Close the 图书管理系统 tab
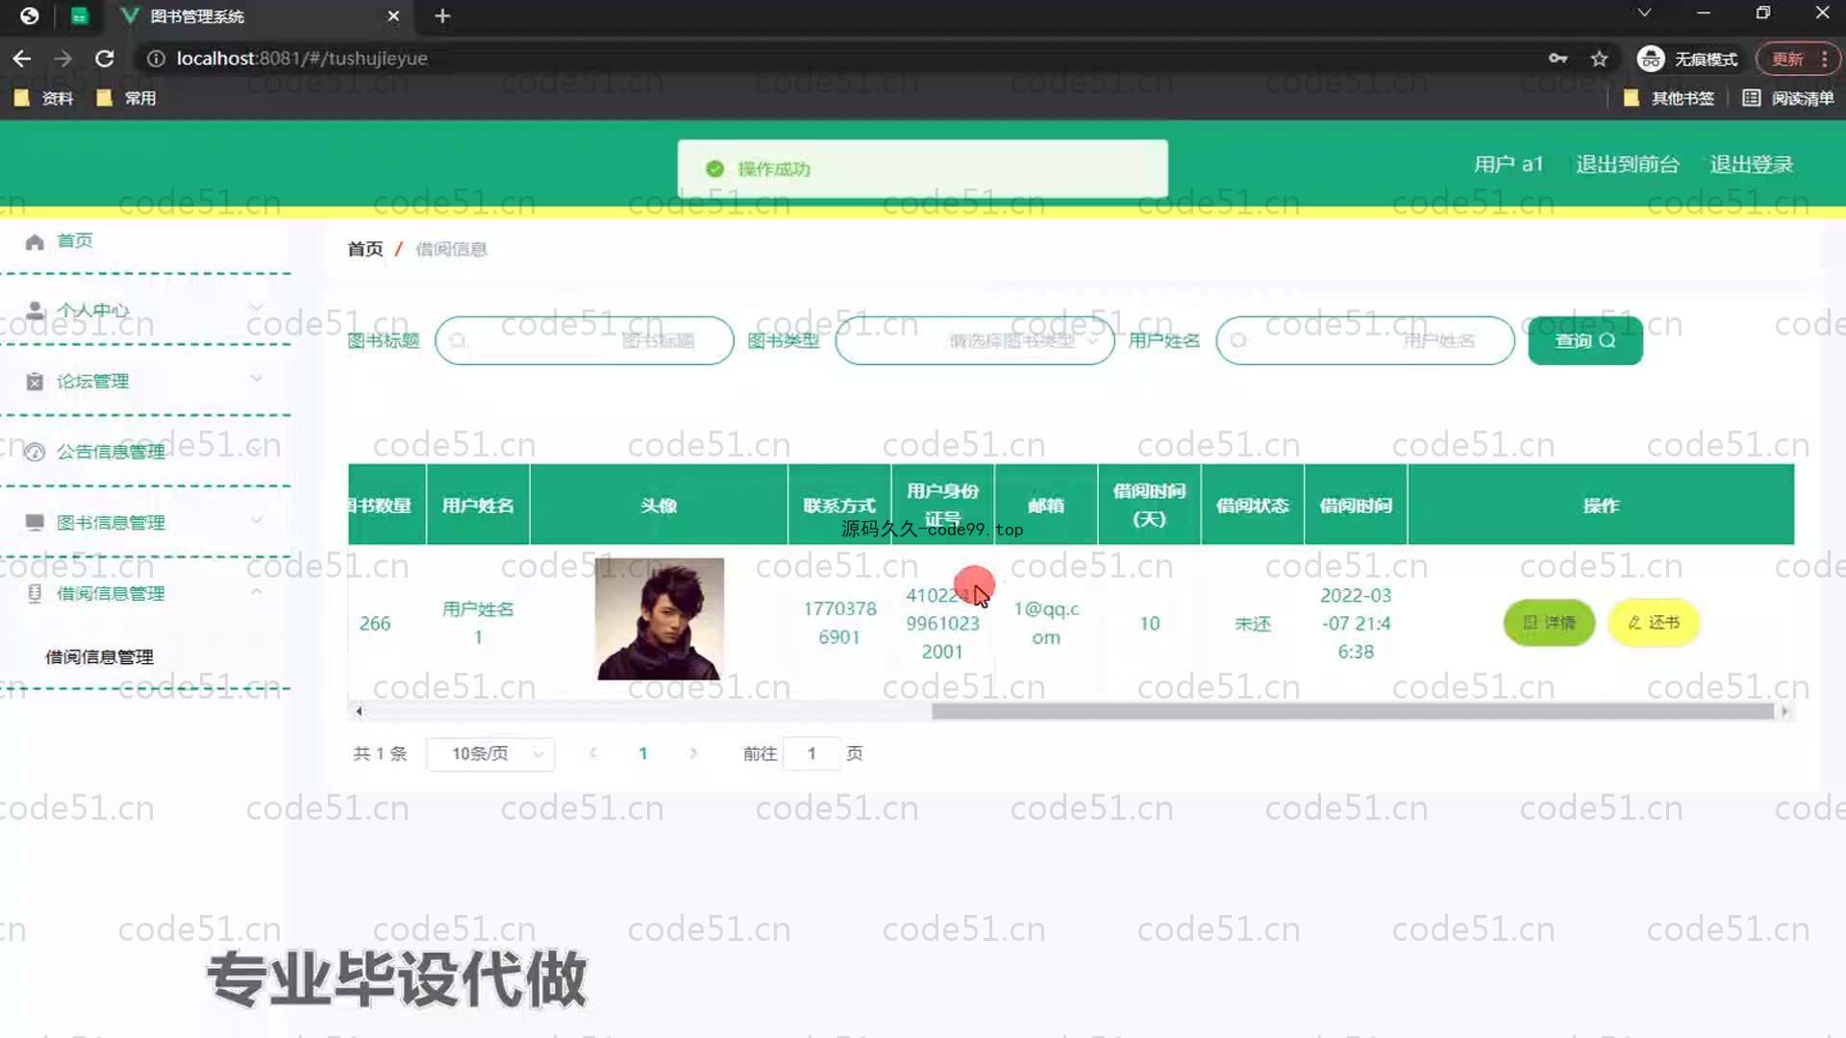Screen dimensions: 1846x1038 pyautogui.click(x=393, y=16)
